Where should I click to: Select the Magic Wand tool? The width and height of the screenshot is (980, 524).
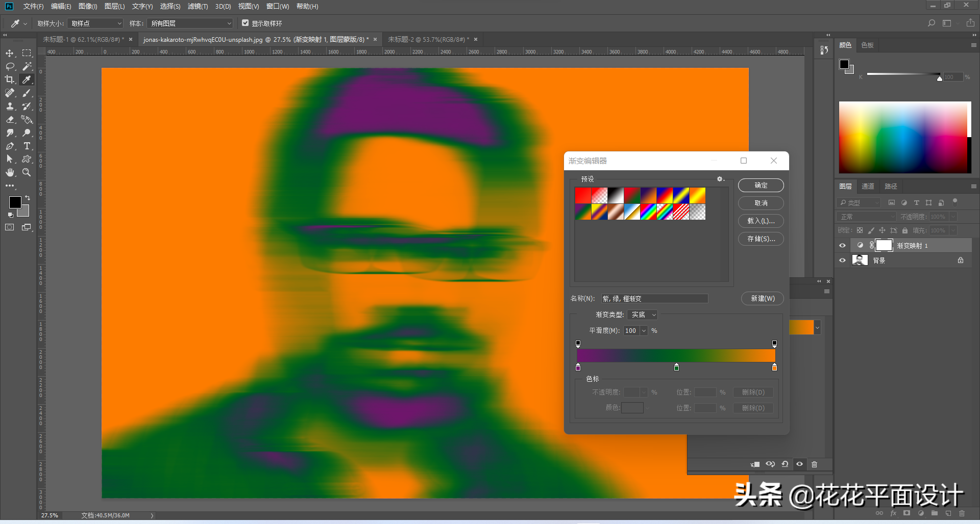pos(27,66)
